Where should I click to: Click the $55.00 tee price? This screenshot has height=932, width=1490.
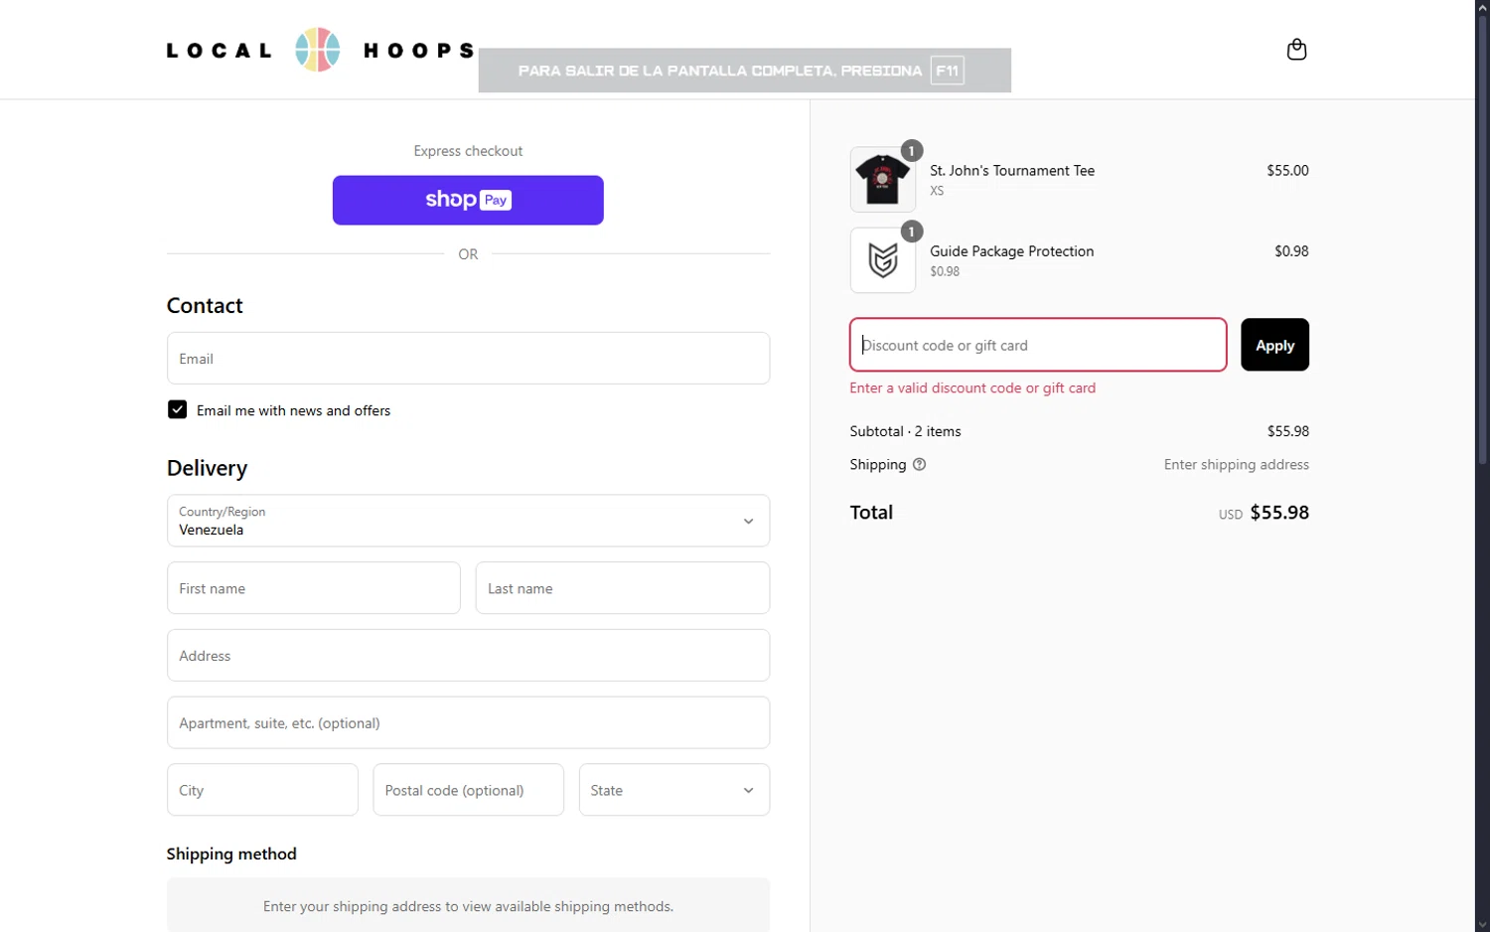tap(1287, 171)
